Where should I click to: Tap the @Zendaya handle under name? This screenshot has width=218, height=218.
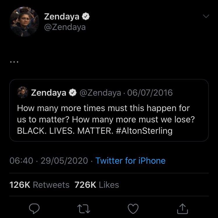65,27
